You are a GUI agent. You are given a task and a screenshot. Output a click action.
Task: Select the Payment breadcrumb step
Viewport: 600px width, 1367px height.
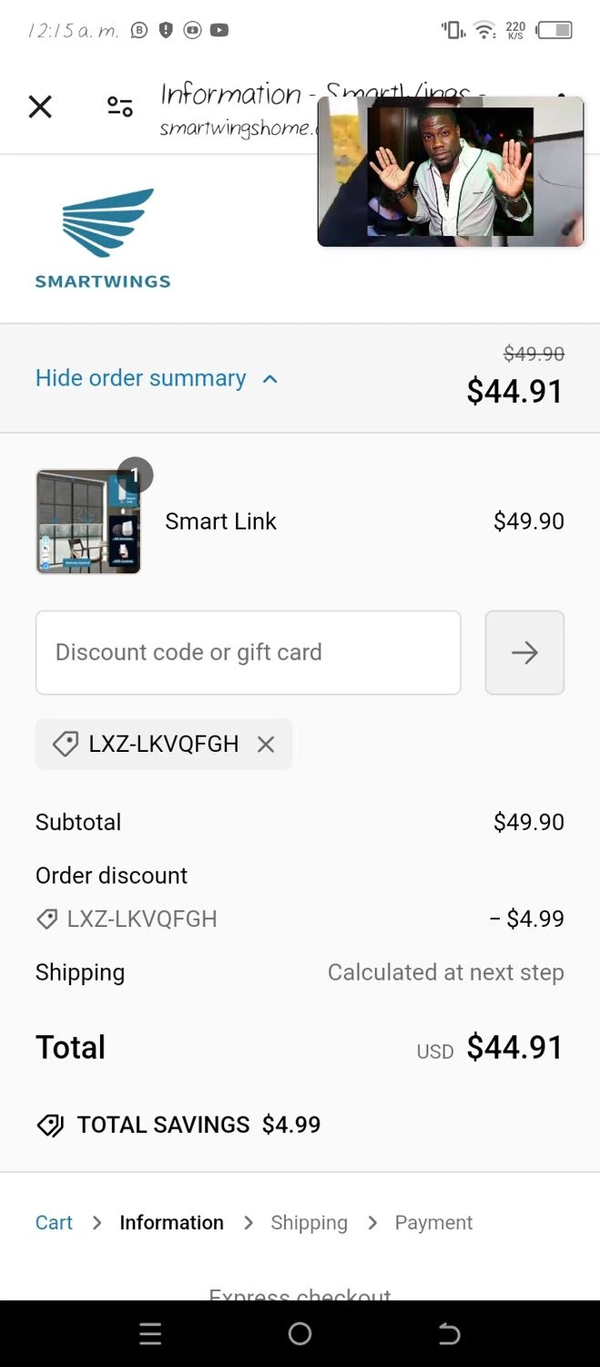click(433, 1223)
